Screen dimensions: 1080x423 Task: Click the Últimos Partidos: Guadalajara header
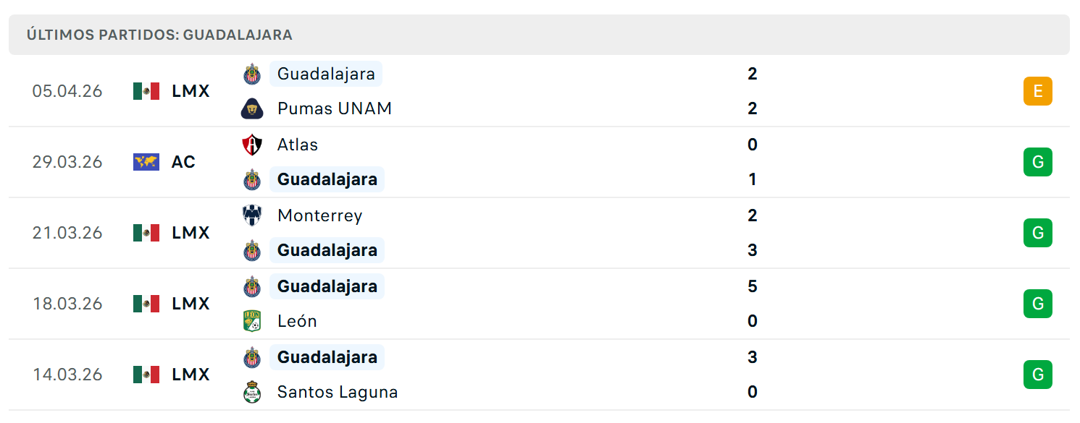(159, 35)
